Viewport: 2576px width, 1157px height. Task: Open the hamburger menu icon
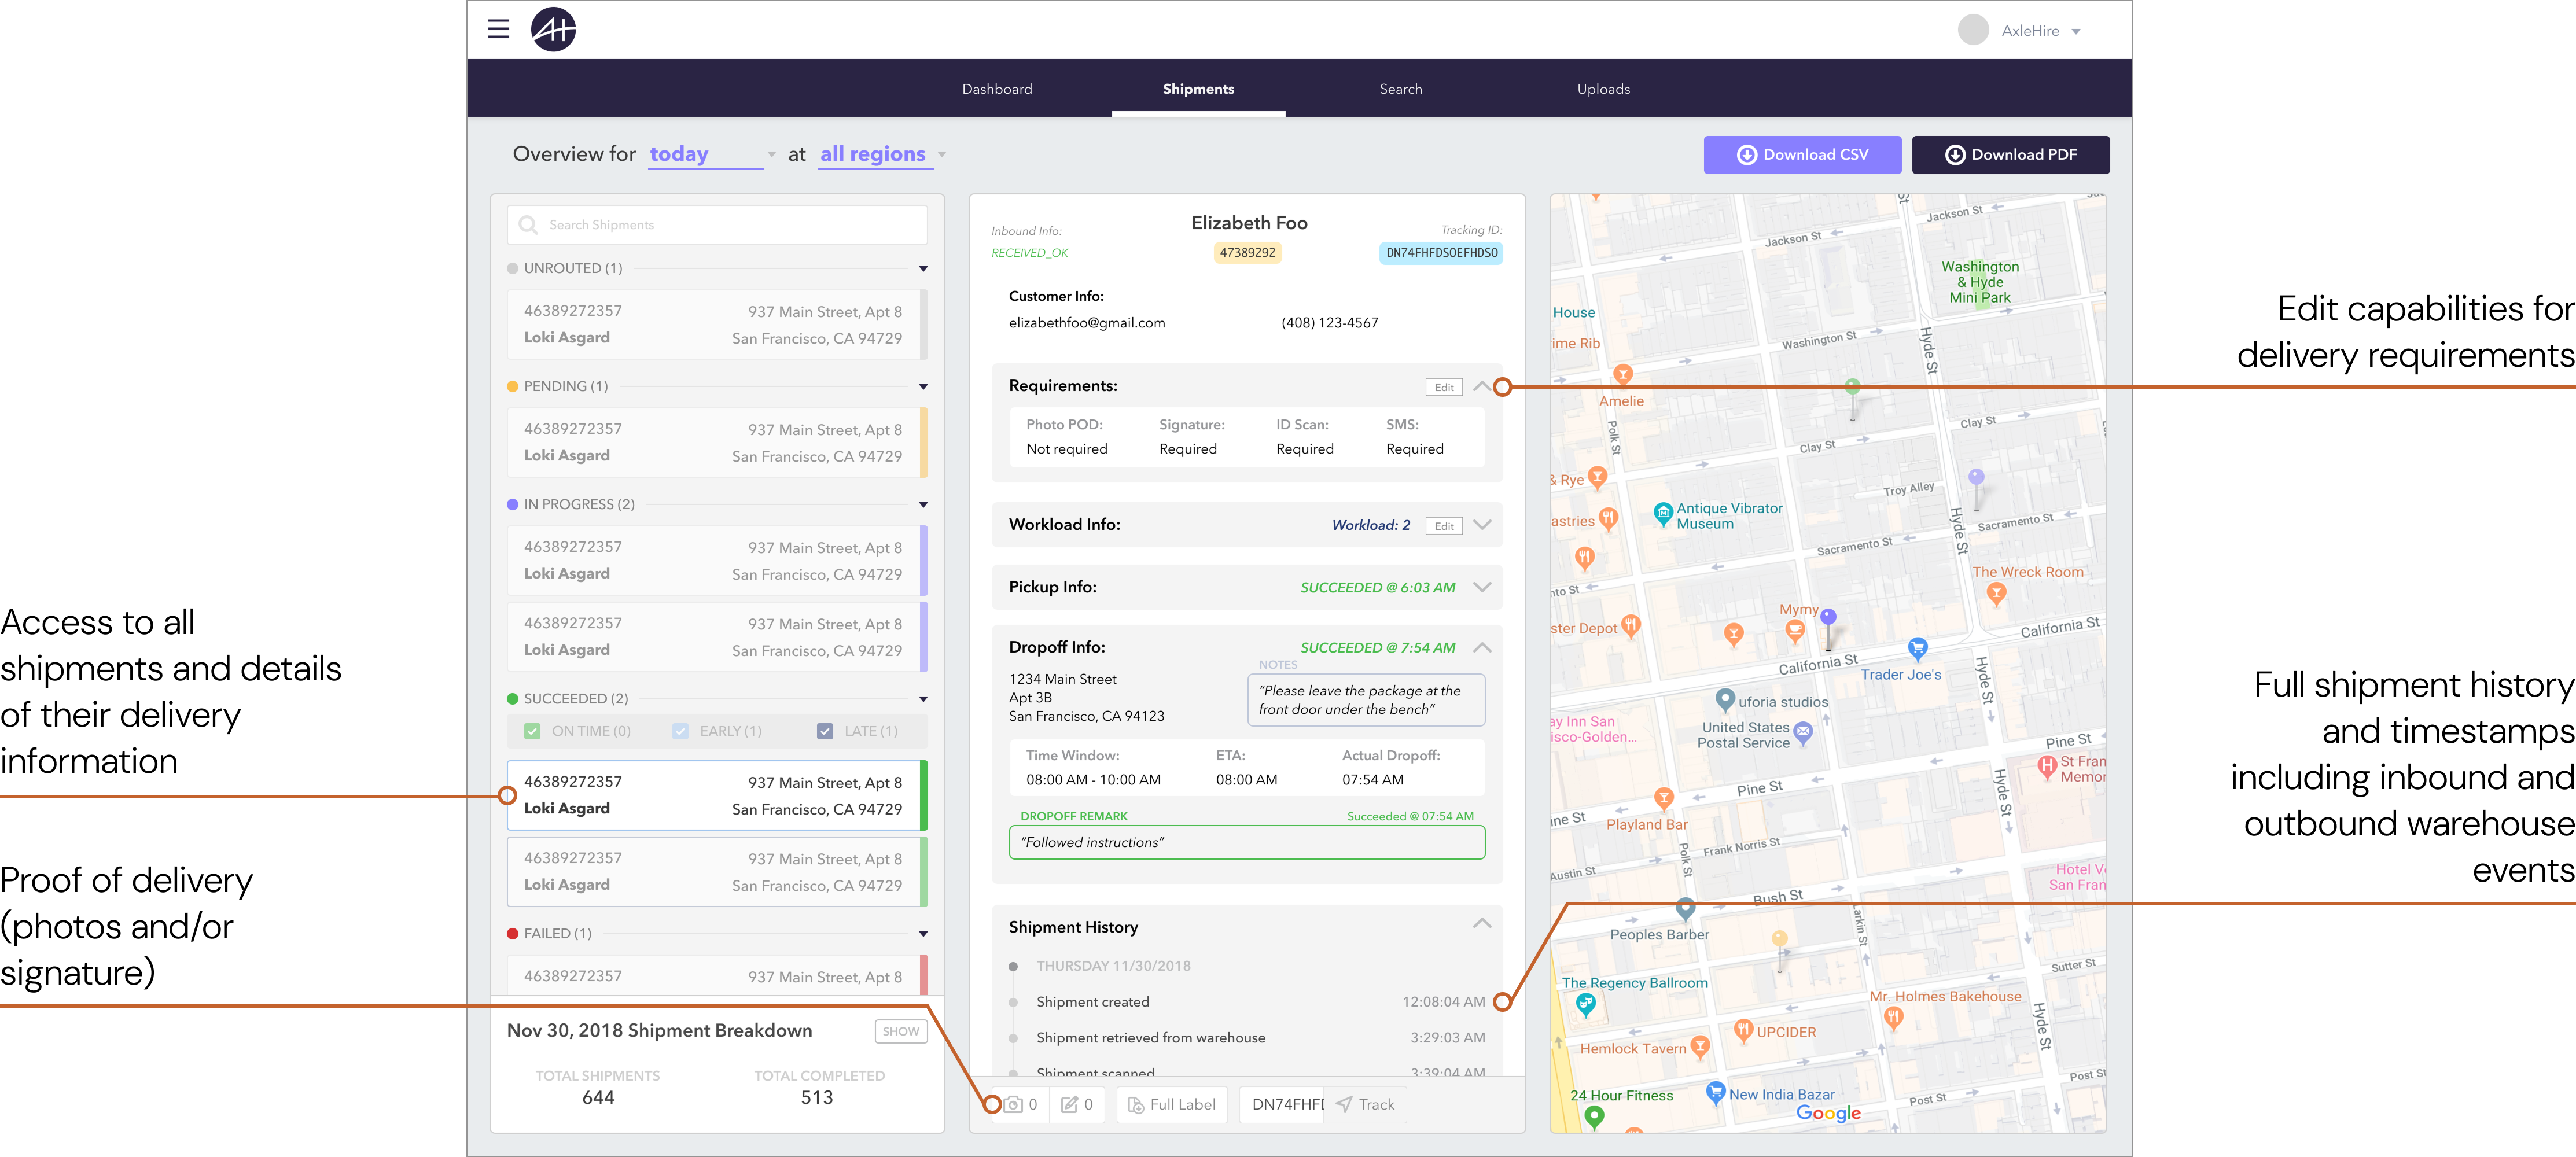pyautogui.click(x=498, y=29)
